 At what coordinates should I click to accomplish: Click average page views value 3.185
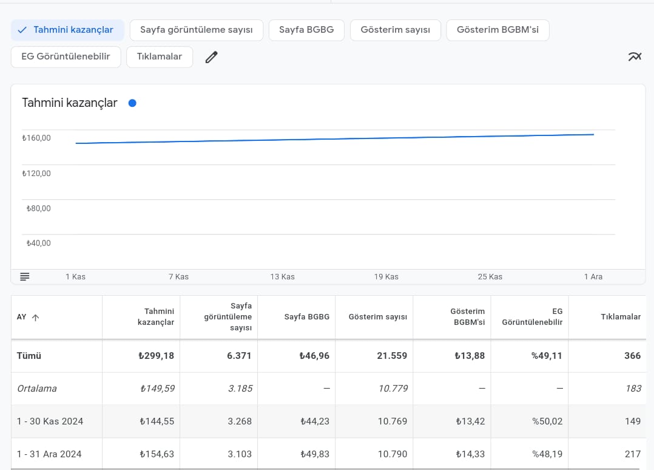coord(240,389)
